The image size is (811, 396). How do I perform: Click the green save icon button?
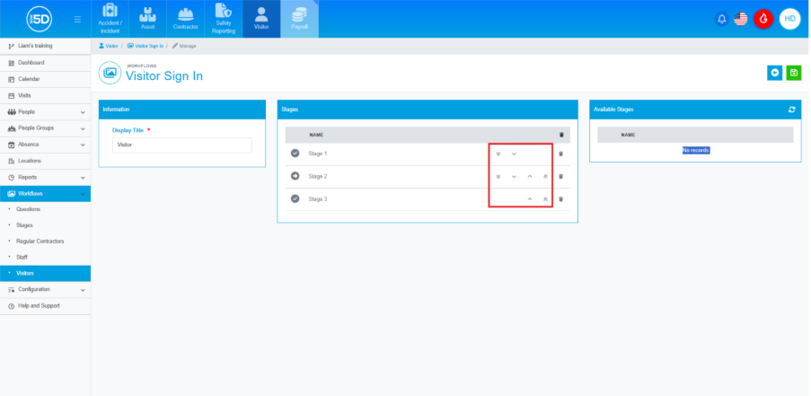pos(793,73)
